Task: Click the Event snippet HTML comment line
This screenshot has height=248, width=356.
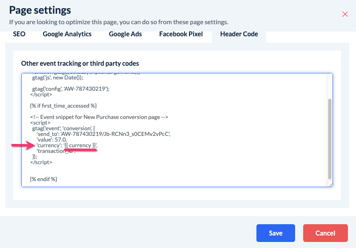Action: [x=99, y=117]
